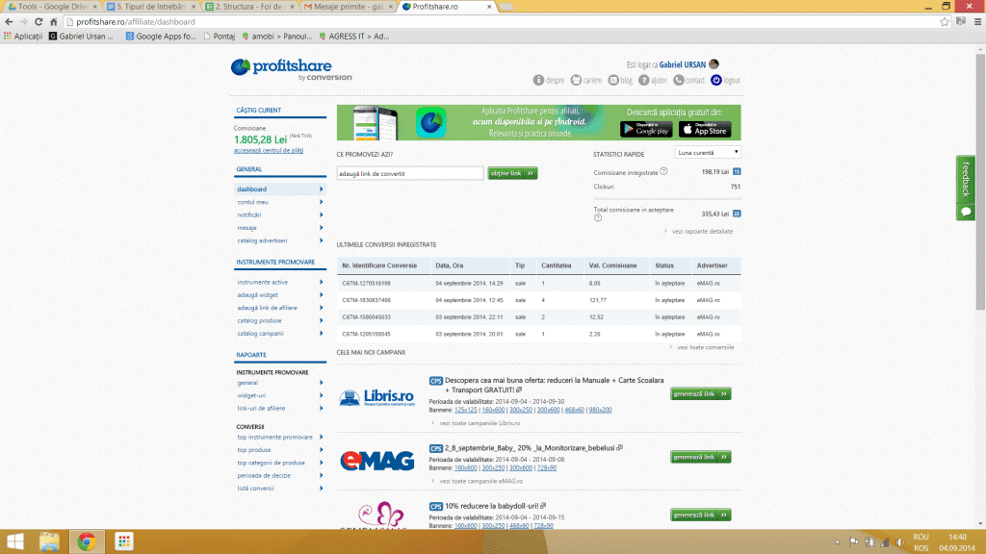Click help icon beside Comisioane inregistrate
Viewport: 986px width, 554px height.
(x=663, y=171)
